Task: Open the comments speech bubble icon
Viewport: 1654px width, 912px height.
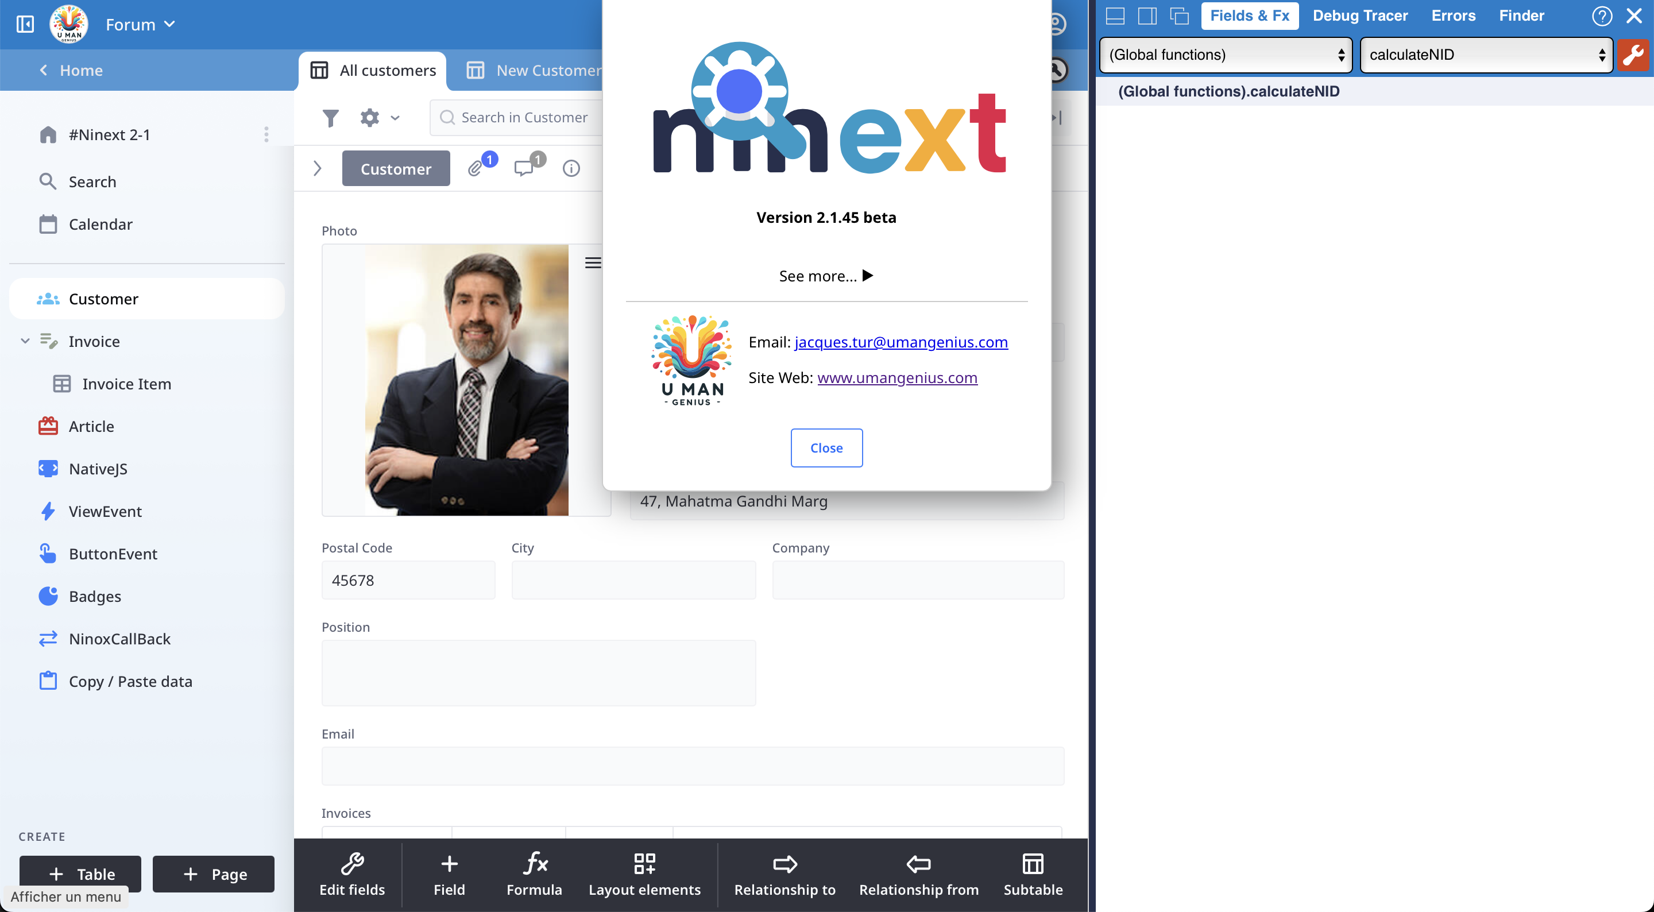Action: 524,168
